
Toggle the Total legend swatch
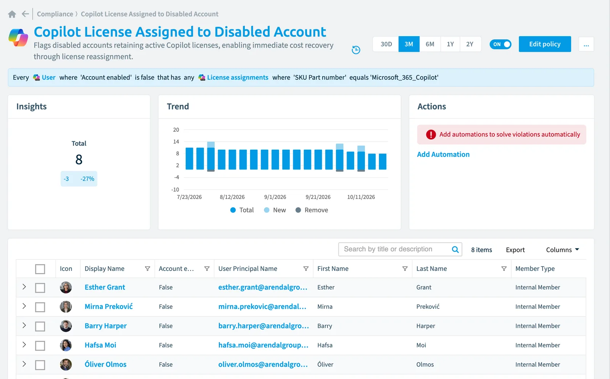click(x=233, y=210)
